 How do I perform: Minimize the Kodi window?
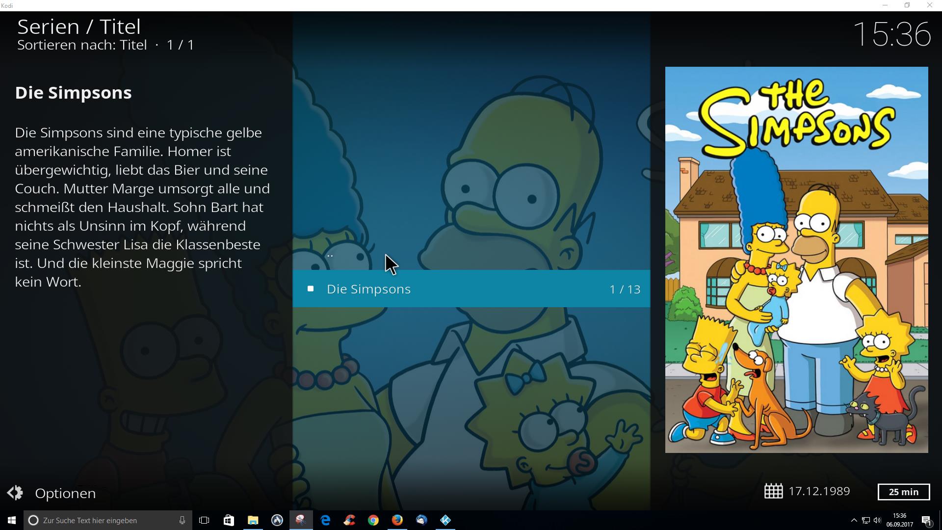click(x=885, y=5)
